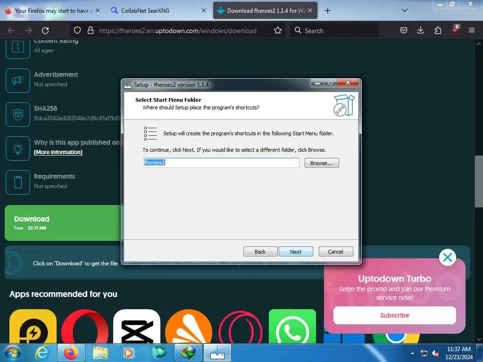
Task: Click the network tray icon
Action: pyautogui.click(x=424, y=353)
